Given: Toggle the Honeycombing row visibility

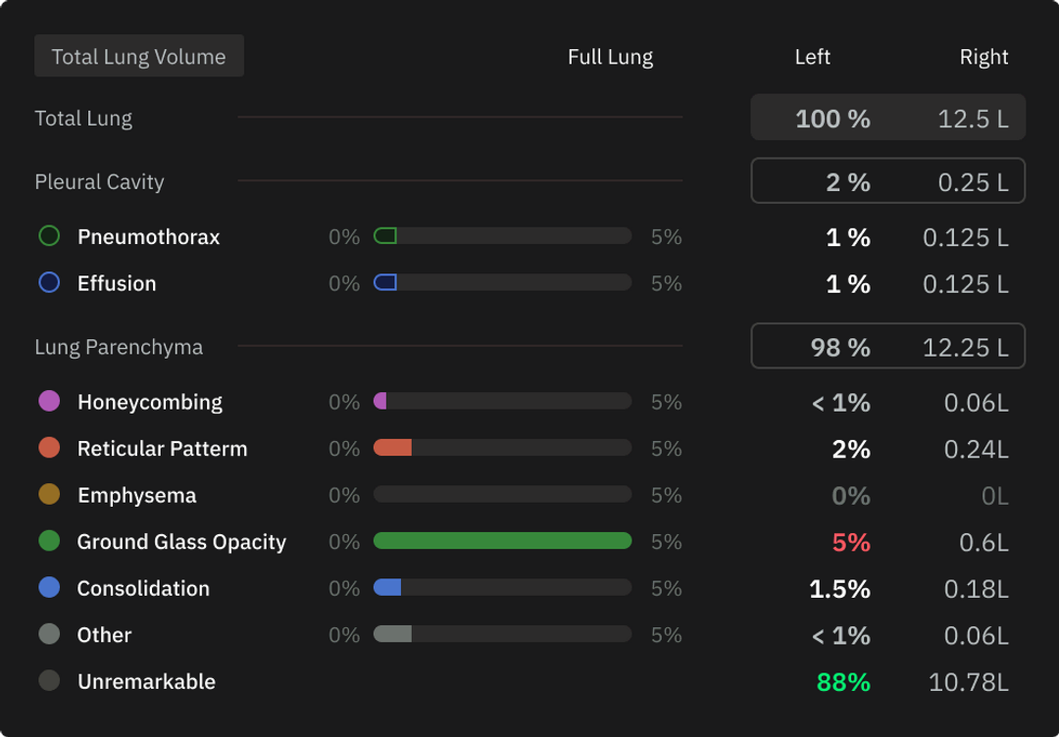Looking at the screenshot, I should [x=149, y=401].
